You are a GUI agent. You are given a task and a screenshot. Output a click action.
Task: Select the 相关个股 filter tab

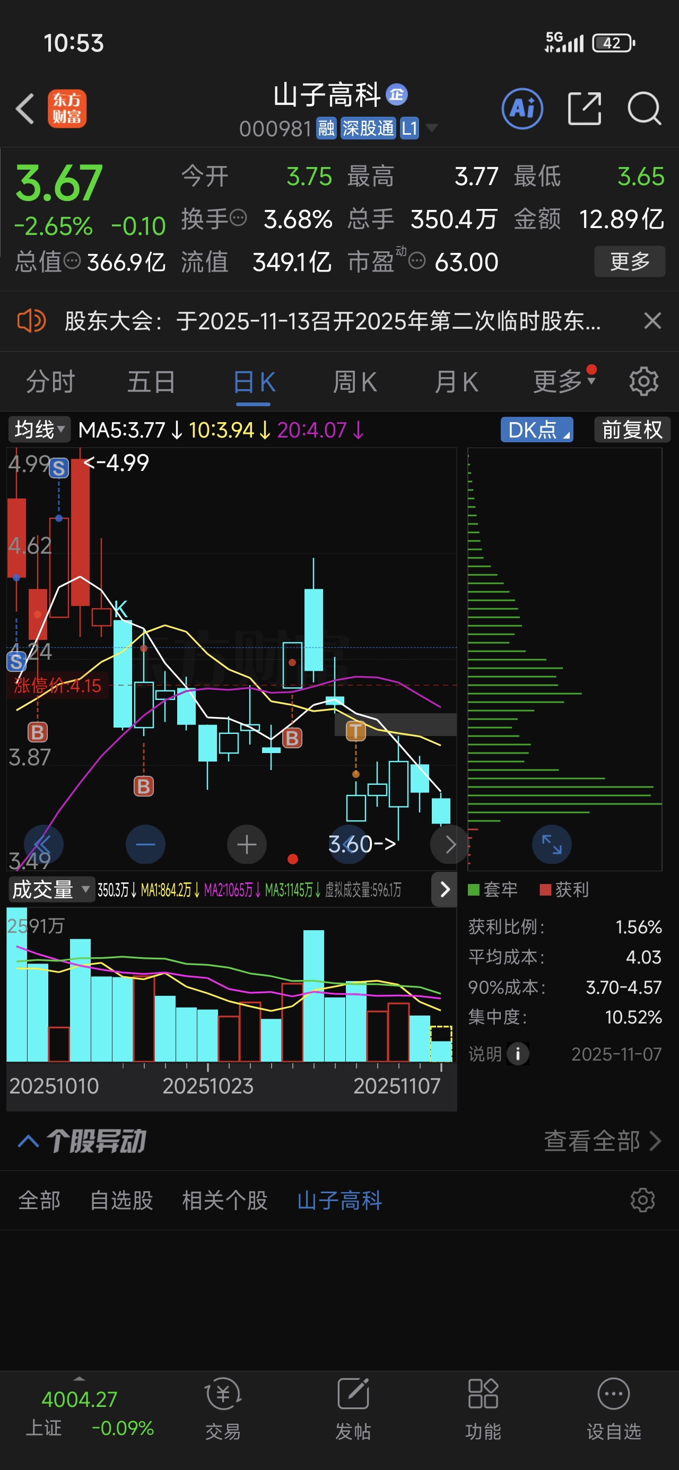pos(225,1201)
